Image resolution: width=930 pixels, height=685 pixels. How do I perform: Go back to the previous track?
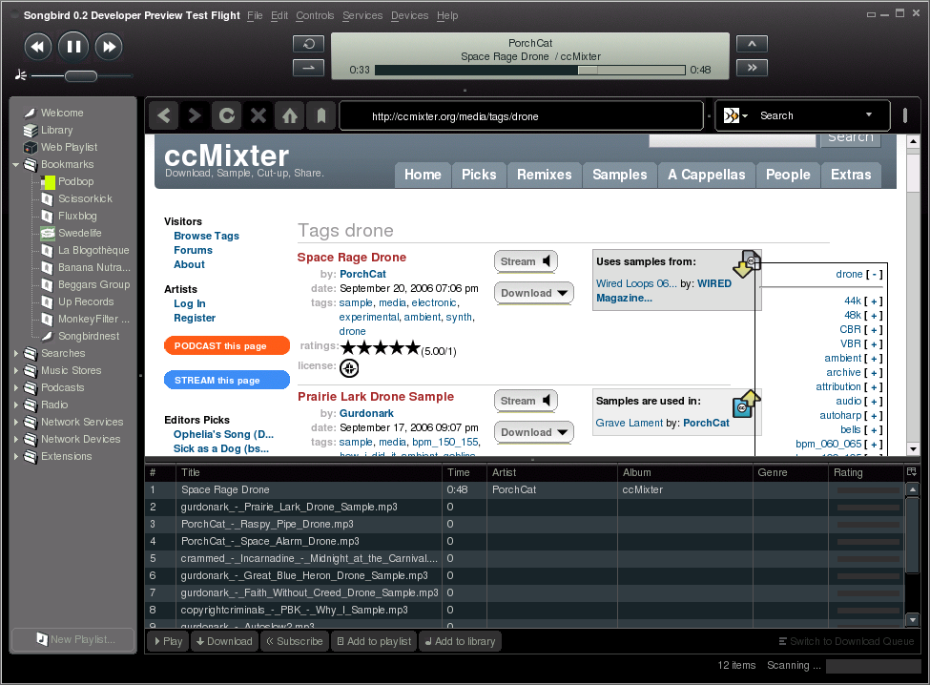(37, 46)
